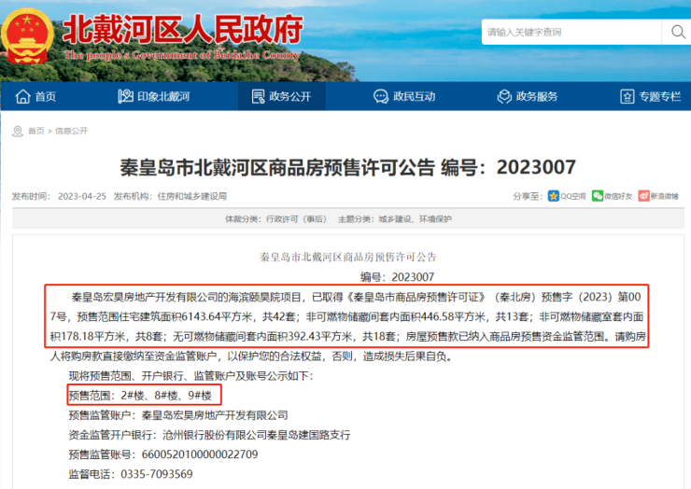Click the centered 秦皇岛市北戴河区商品房预售许可公告 subtitle
The image size is (691, 489).
347,257
